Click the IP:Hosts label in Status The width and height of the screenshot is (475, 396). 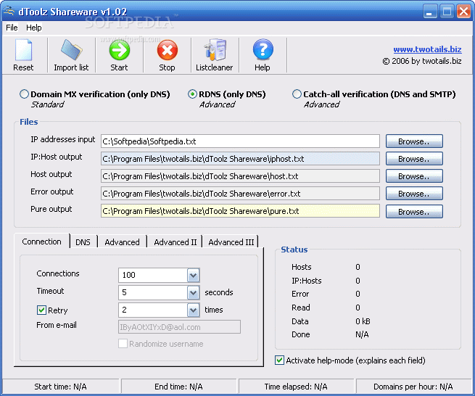point(307,281)
